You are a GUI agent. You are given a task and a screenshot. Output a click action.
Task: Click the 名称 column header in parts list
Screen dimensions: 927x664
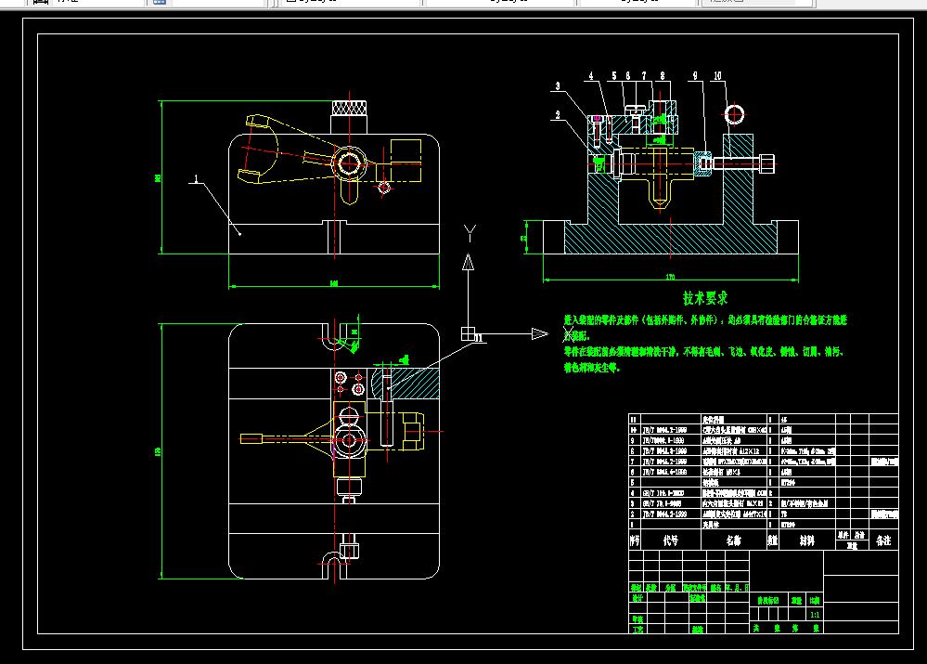pyautogui.click(x=734, y=540)
